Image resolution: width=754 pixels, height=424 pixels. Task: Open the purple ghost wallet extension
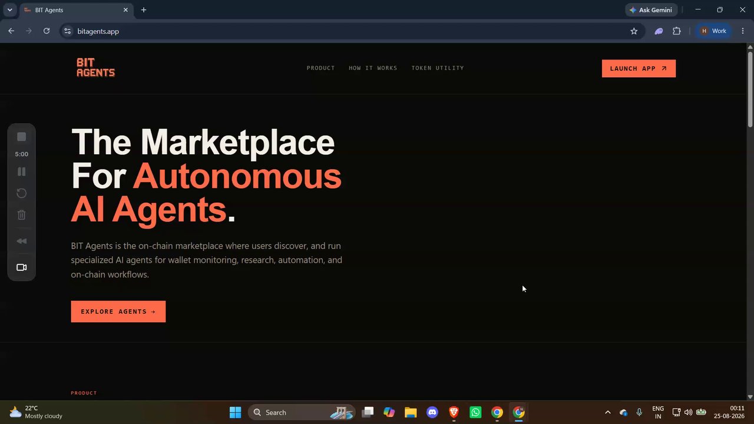(659, 31)
